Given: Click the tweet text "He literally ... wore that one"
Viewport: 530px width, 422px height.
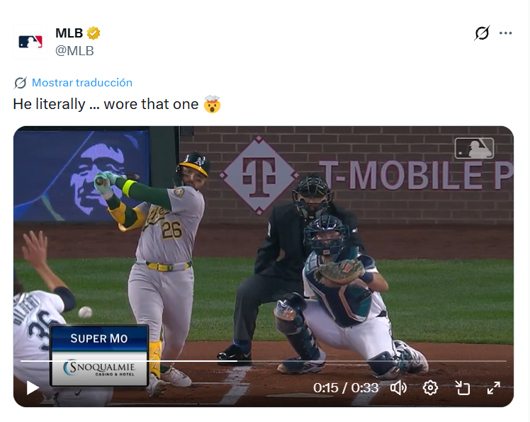Looking at the screenshot, I should click(x=106, y=104).
